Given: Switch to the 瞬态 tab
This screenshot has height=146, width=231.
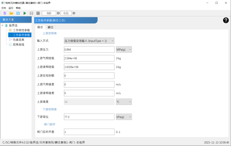Looking at the screenshot, I should [x=50, y=27].
